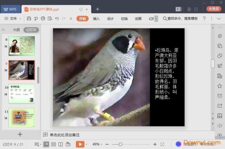Undo the last action

(57, 19)
